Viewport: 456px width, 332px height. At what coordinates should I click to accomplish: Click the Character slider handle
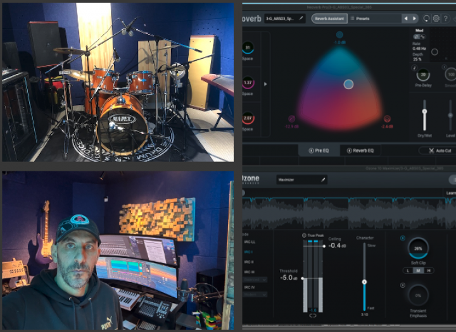click(364, 282)
